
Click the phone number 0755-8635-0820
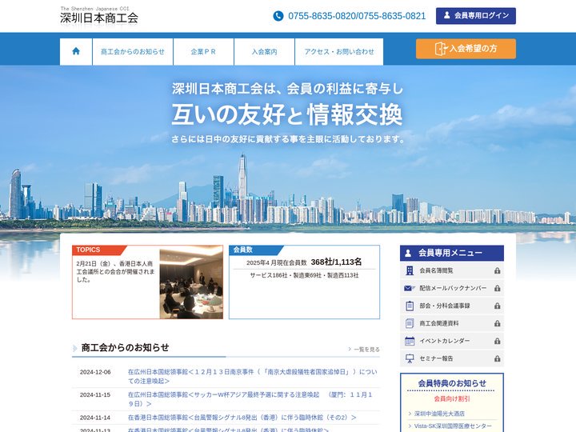pos(322,16)
